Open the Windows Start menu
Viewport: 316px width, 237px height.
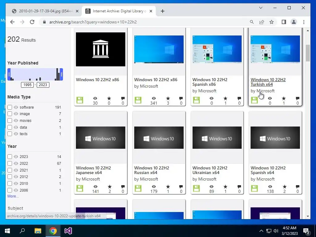click(7, 231)
